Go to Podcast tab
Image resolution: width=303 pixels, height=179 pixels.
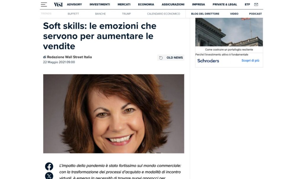[255, 14]
